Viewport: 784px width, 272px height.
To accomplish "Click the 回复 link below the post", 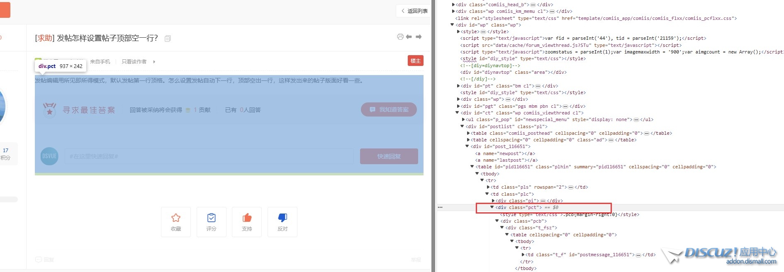I will coord(45,260).
